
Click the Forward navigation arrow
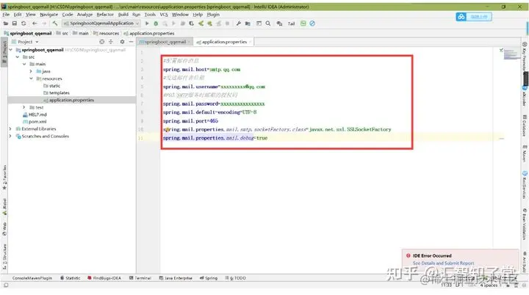tap(44, 23)
